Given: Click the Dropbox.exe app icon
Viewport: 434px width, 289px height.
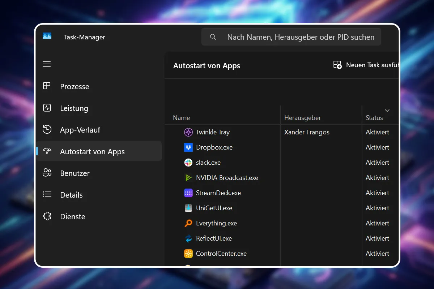Looking at the screenshot, I should (188, 147).
